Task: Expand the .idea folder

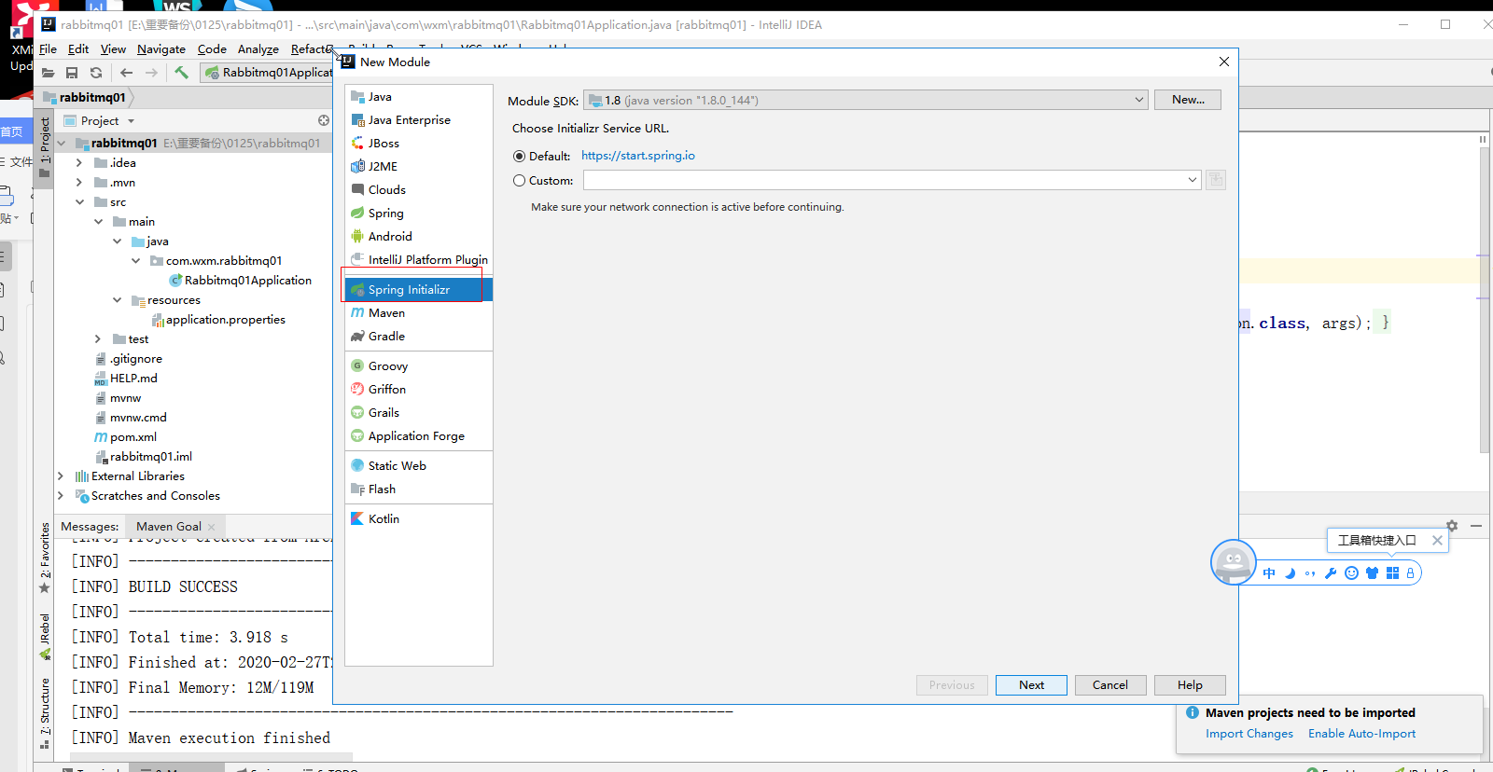Action: click(79, 163)
